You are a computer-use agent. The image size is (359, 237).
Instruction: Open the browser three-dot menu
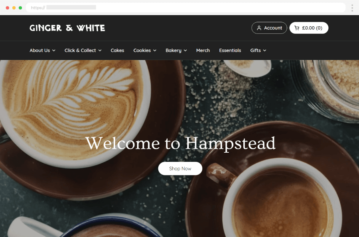click(352, 8)
